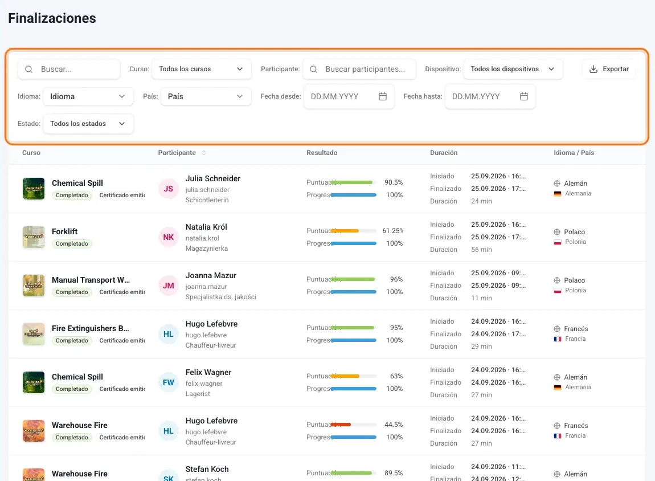Focus the Buscar participantes field
This screenshot has height=481, width=655.
(359, 70)
